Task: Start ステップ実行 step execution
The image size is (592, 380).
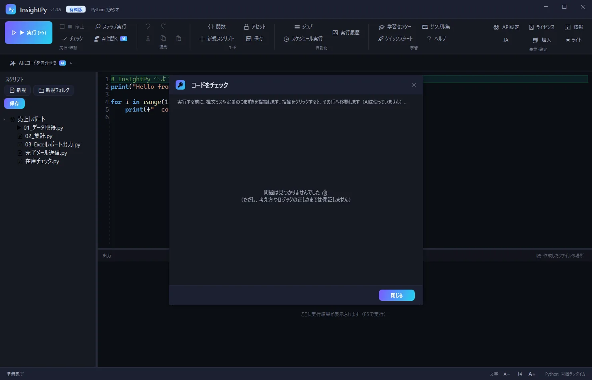Action: tap(110, 27)
